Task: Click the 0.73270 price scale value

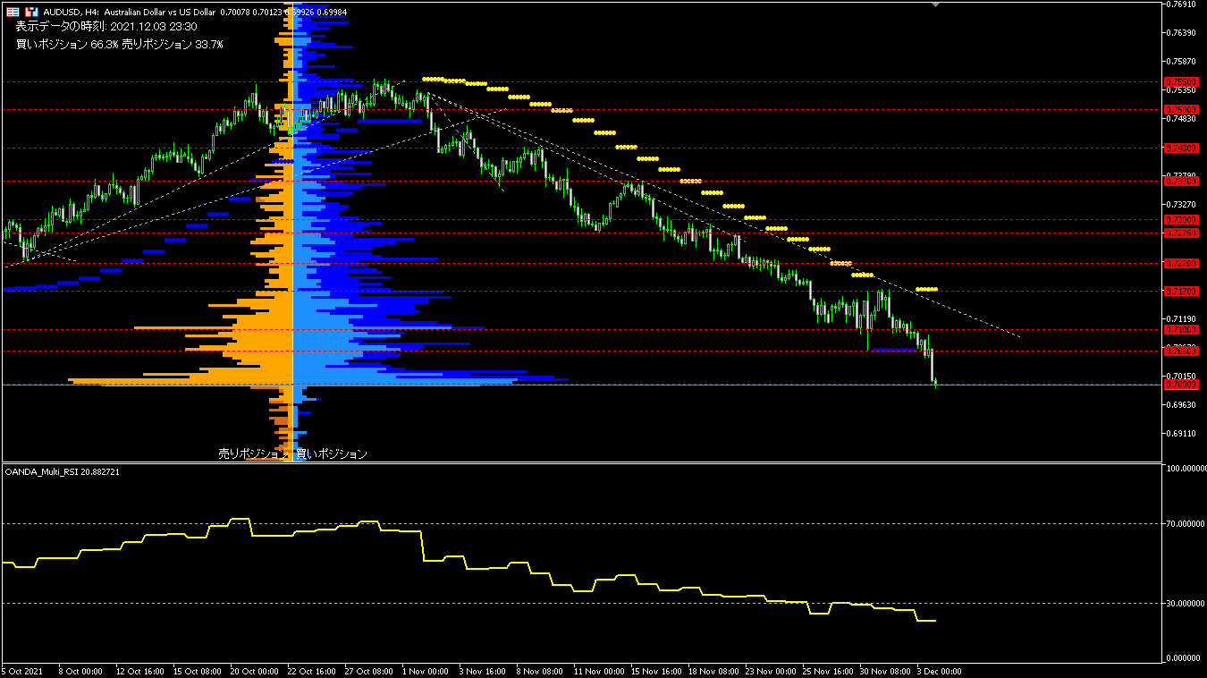Action: pyautogui.click(x=1182, y=204)
